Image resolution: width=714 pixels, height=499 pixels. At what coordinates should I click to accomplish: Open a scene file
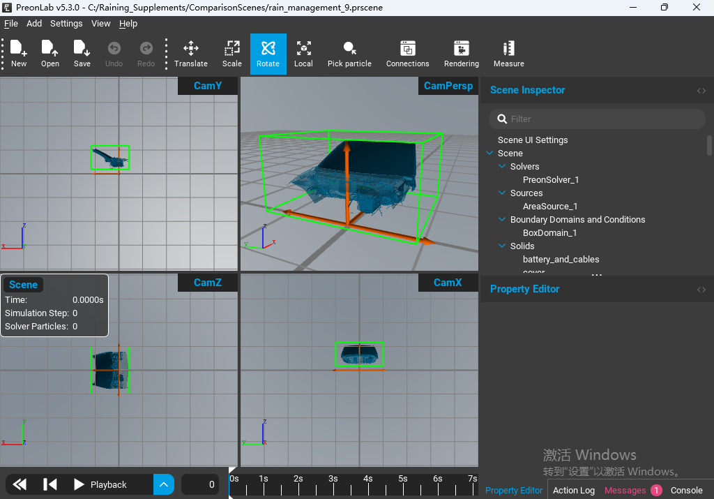pos(50,54)
